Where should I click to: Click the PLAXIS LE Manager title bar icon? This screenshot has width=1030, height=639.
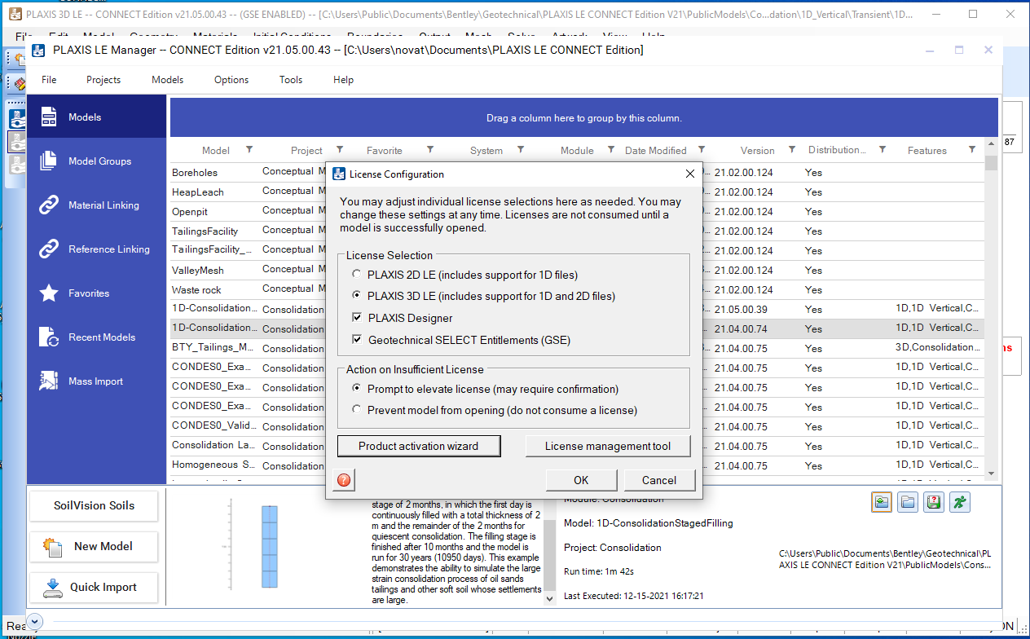pos(38,51)
